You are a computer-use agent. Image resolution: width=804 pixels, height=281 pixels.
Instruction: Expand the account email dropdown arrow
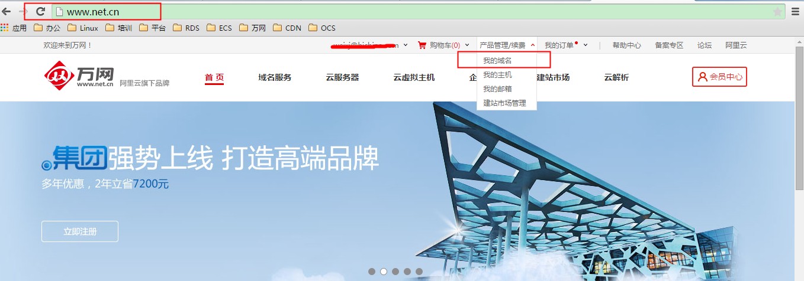[x=406, y=45]
